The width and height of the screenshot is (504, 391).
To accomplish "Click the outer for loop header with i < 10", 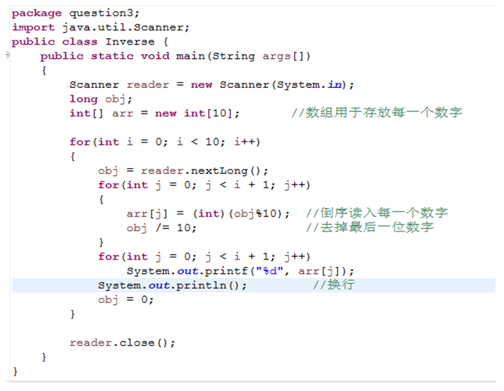I will [164, 142].
